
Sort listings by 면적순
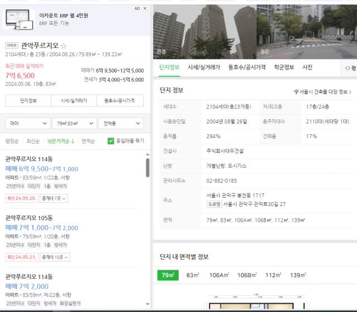[88, 141]
